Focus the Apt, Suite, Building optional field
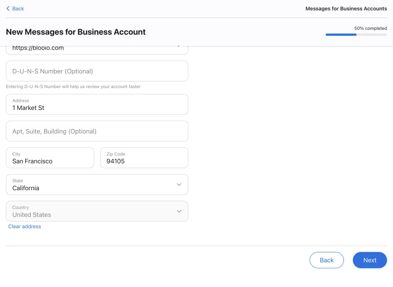Image resolution: width=393 pixels, height=287 pixels. (x=97, y=131)
